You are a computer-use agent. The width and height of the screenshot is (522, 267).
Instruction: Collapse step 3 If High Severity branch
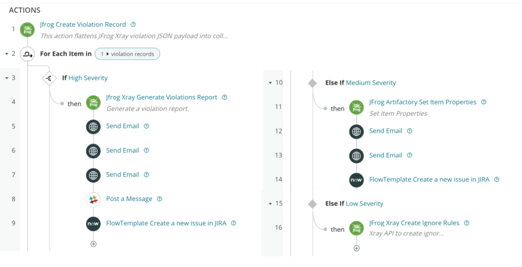6,78
